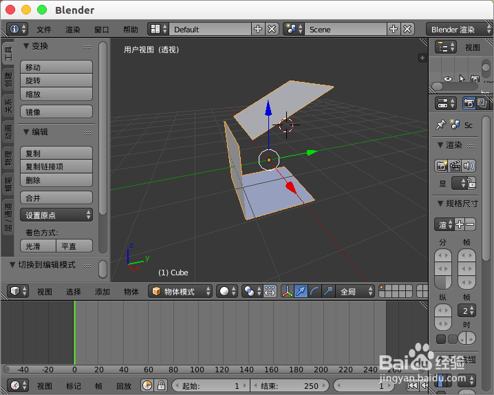Click the 缩放 button
Viewport: 494px width, 395px height.
click(x=56, y=94)
